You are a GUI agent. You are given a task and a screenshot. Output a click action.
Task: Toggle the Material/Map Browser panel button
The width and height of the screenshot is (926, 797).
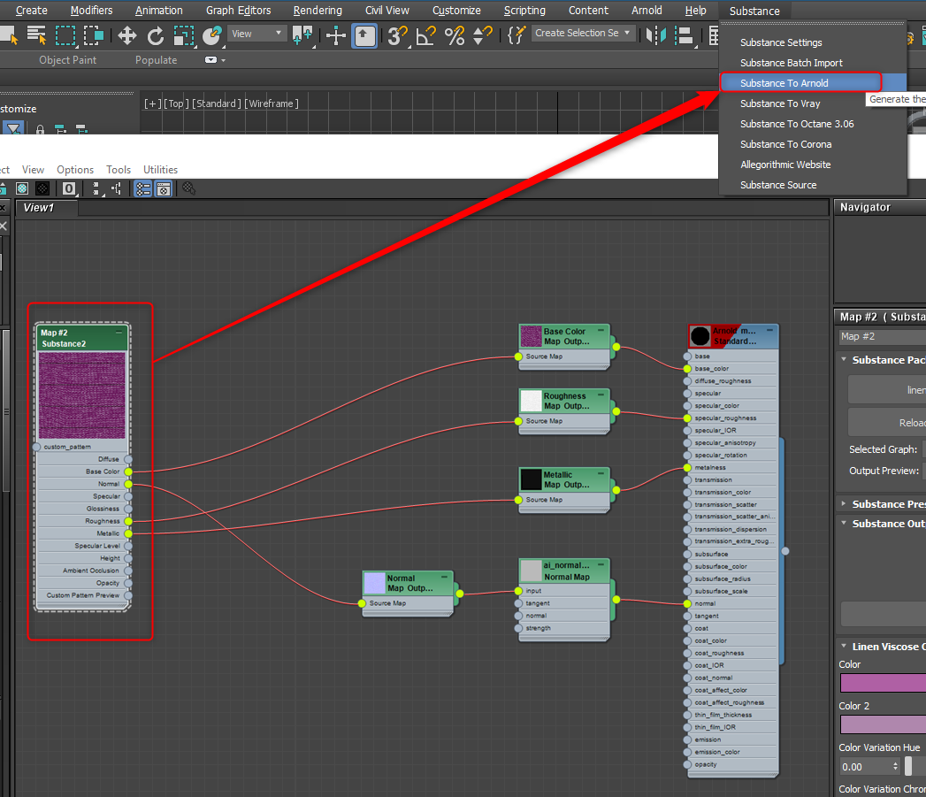tap(142, 188)
